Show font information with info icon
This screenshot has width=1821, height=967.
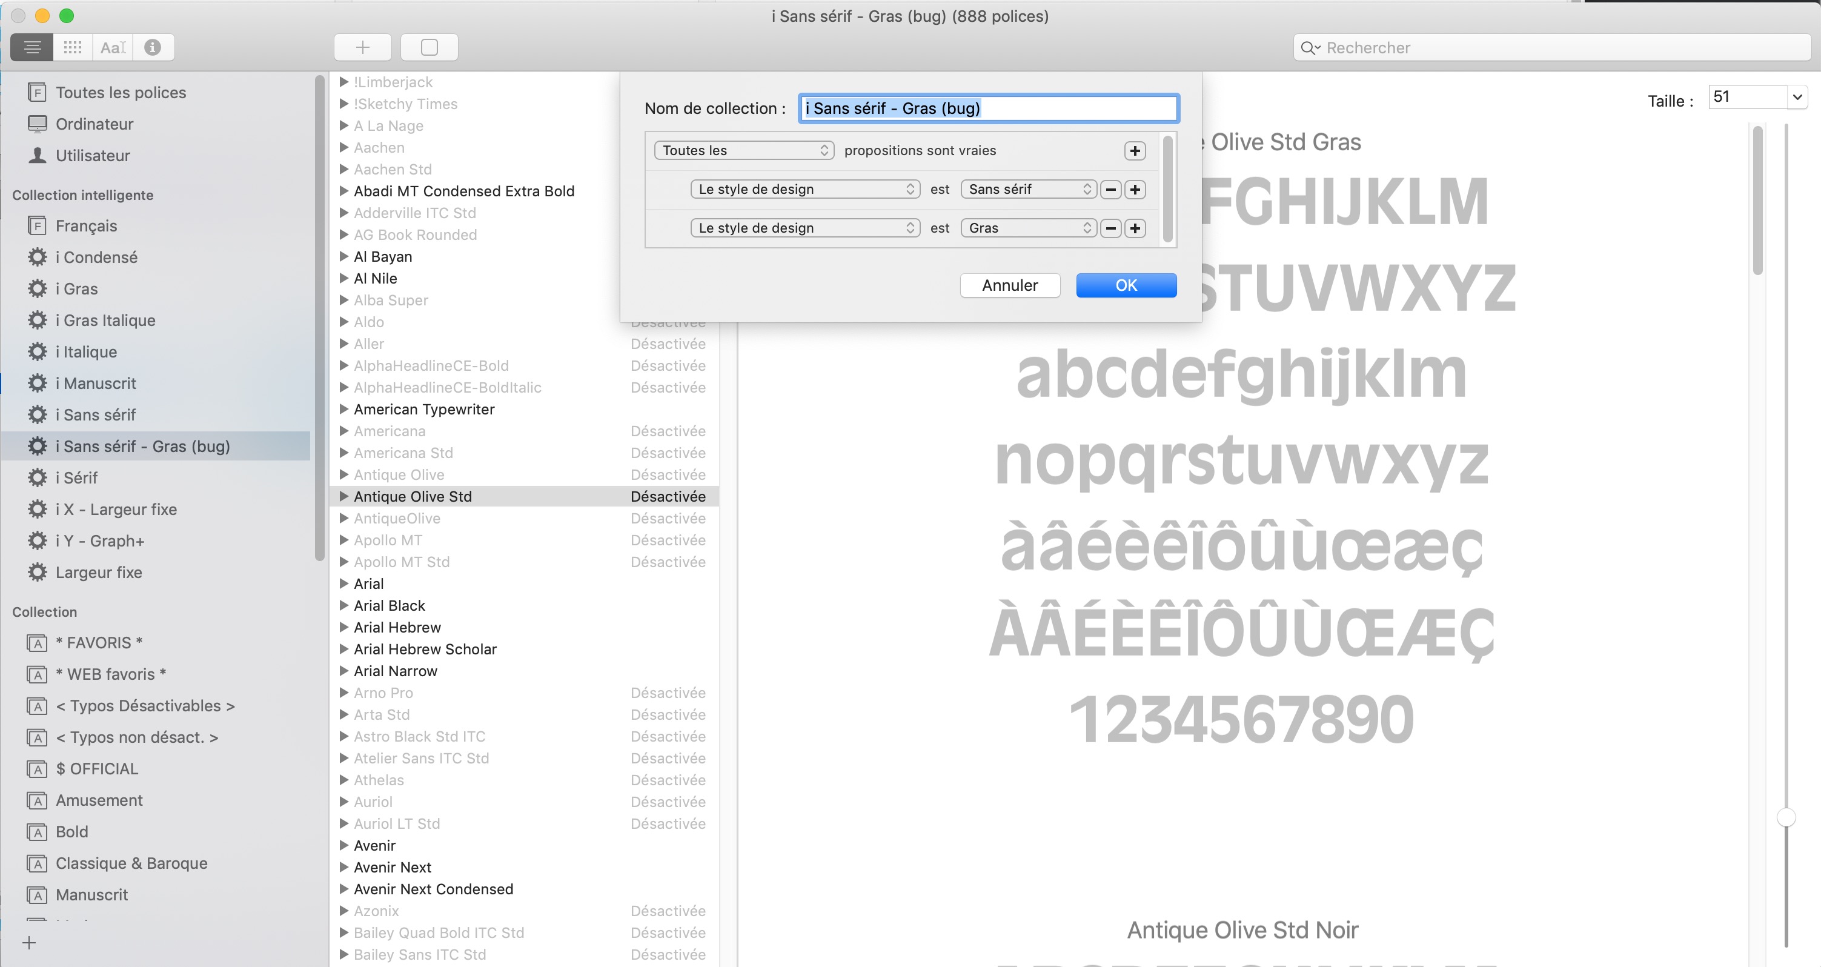pyautogui.click(x=153, y=47)
